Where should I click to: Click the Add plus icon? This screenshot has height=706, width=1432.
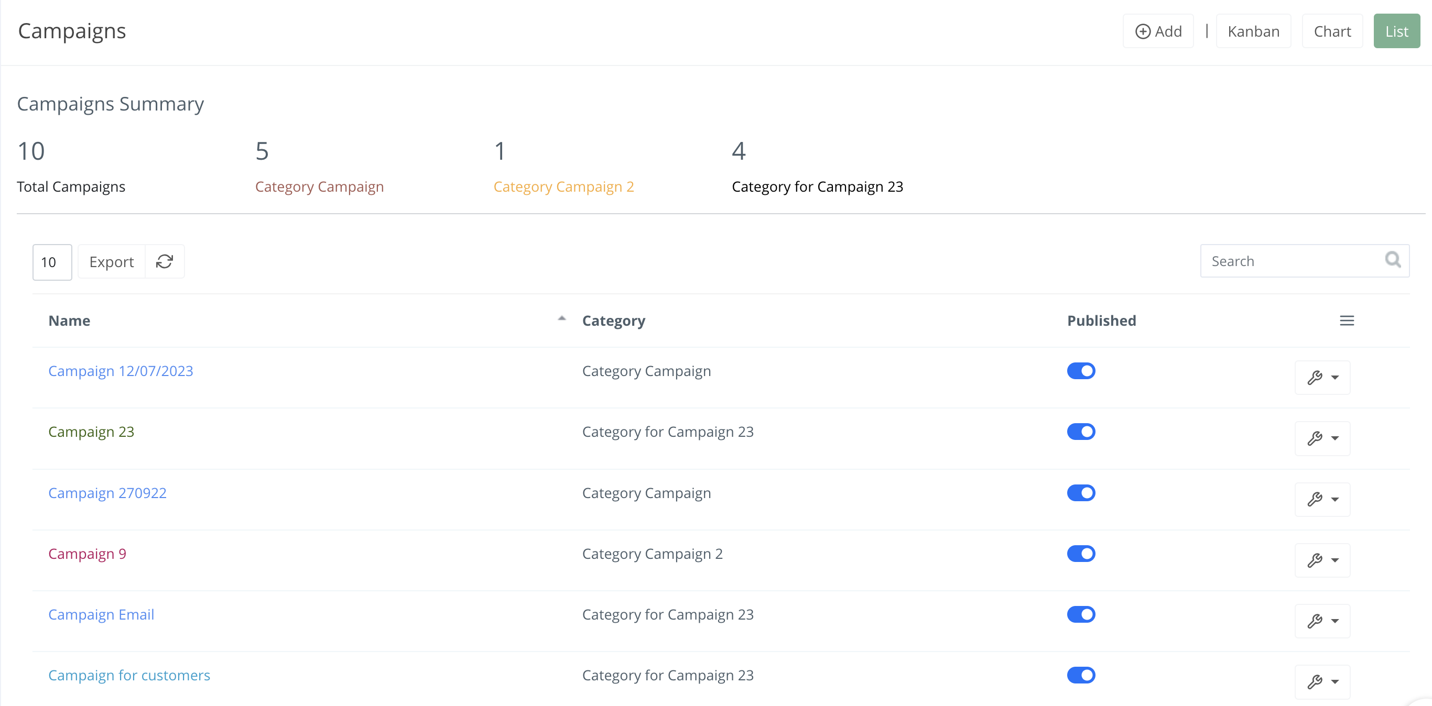click(1144, 30)
